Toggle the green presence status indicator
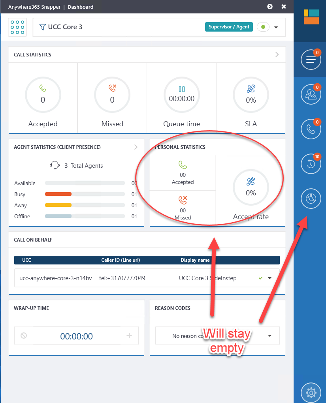 coord(263,27)
